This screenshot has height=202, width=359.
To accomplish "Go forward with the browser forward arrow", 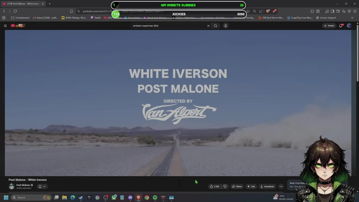I will [10, 11].
